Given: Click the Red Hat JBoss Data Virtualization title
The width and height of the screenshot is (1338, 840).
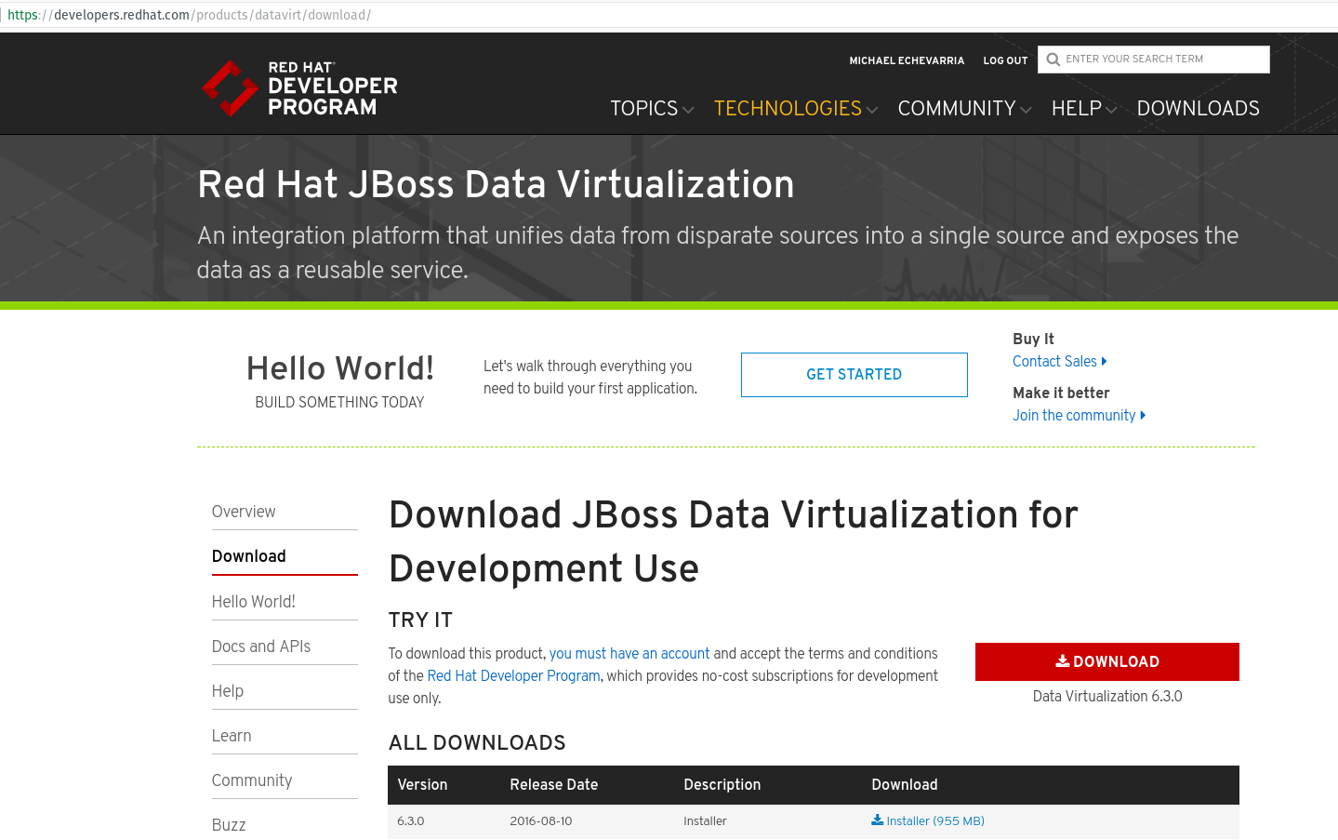Looking at the screenshot, I should (496, 184).
